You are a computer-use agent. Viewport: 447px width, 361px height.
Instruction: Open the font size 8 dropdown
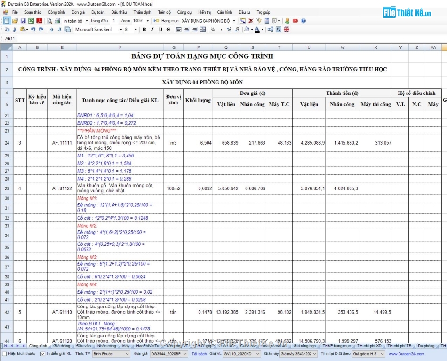pyautogui.click(x=136, y=29)
